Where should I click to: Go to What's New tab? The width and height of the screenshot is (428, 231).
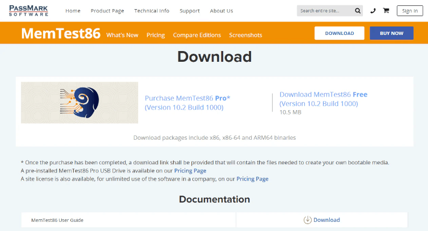tap(122, 35)
